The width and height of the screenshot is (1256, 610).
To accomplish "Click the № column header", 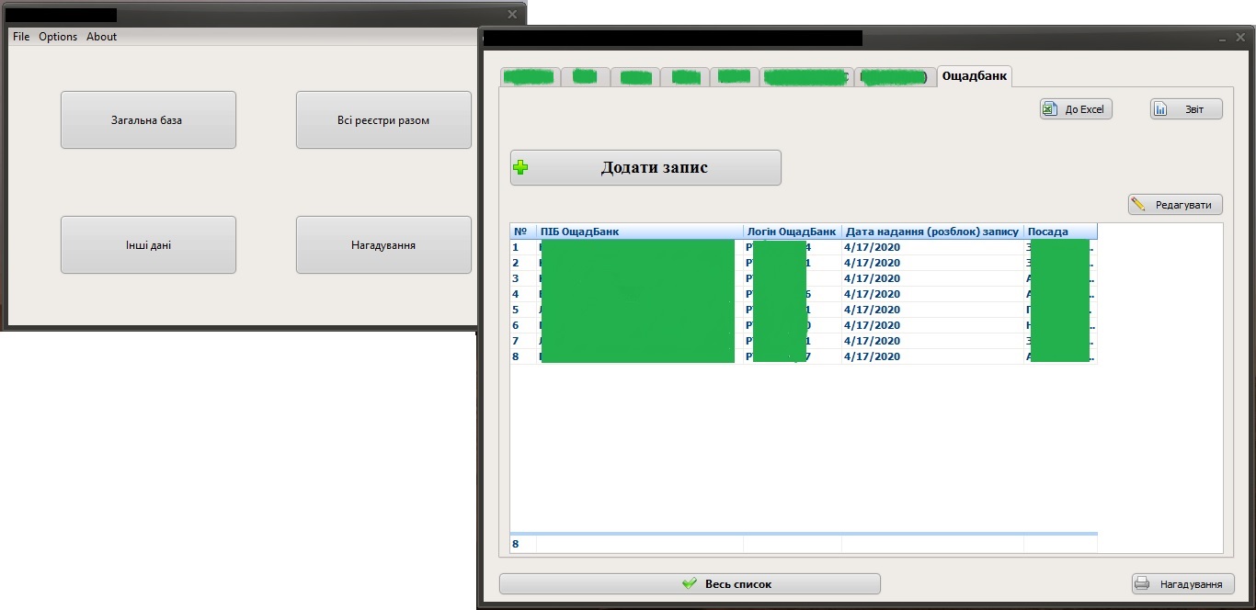I will 523,232.
